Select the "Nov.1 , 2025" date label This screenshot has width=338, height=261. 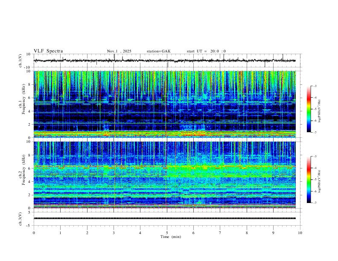119,51
